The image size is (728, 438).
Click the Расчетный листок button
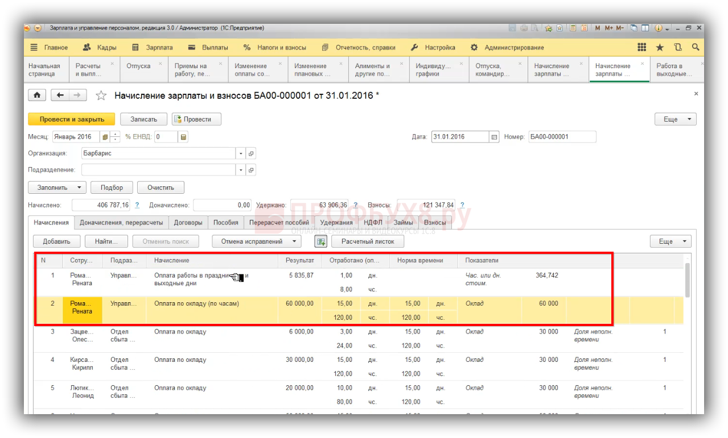pos(368,241)
